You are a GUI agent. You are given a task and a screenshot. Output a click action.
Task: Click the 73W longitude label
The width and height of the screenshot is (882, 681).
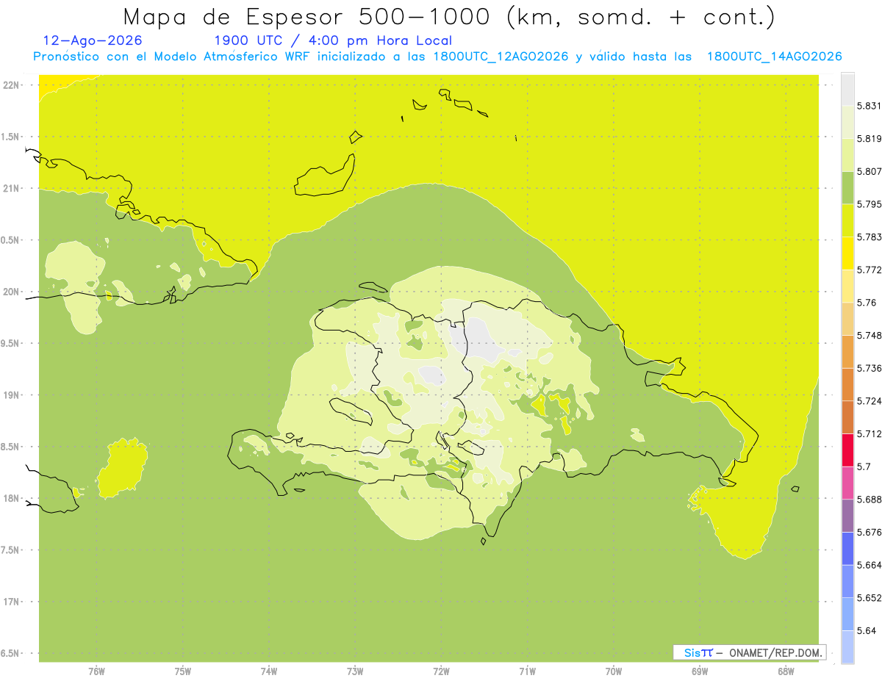(x=355, y=671)
